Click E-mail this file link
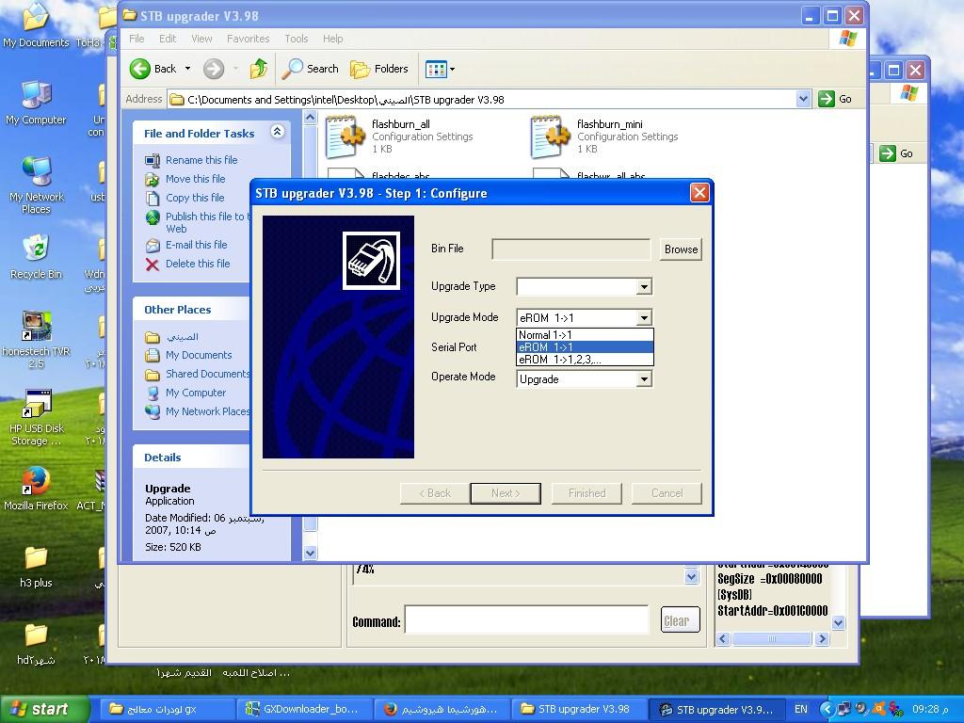The width and height of the screenshot is (964, 723). tap(196, 245)
